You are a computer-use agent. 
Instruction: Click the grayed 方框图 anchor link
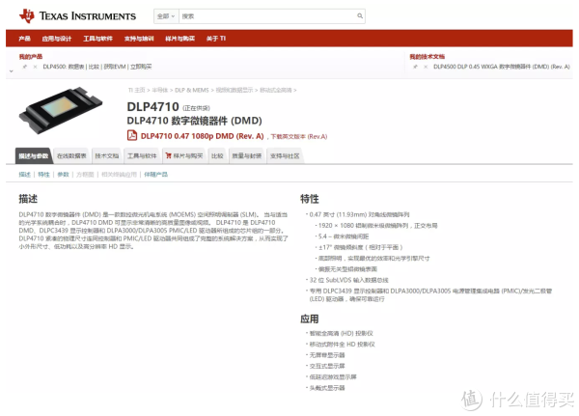[85, 175]
